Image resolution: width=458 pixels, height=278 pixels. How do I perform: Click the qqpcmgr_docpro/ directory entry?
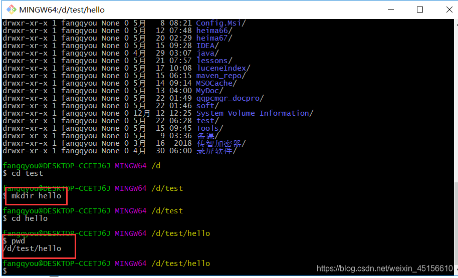(x=230, y=98)
